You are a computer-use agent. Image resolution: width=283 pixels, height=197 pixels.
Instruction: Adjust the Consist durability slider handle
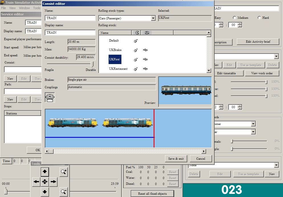[92, 64]
